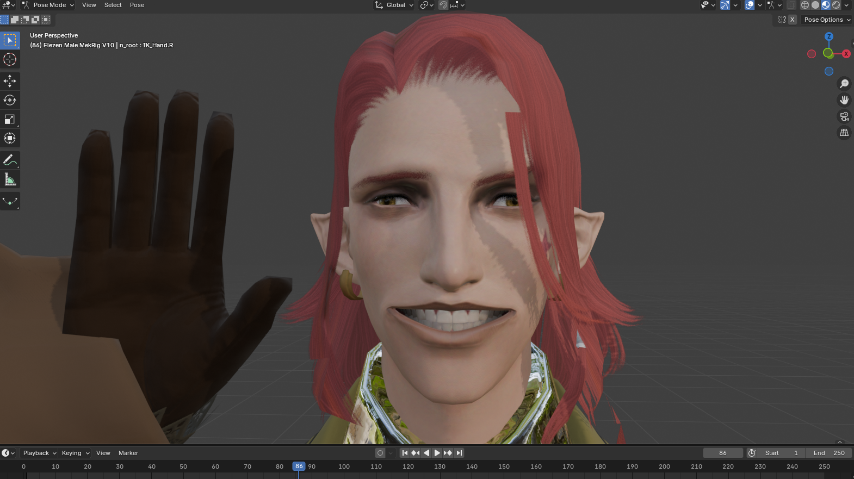854x479 pixels.
Task: Toggle viewport overlays display
Action: 750,5
